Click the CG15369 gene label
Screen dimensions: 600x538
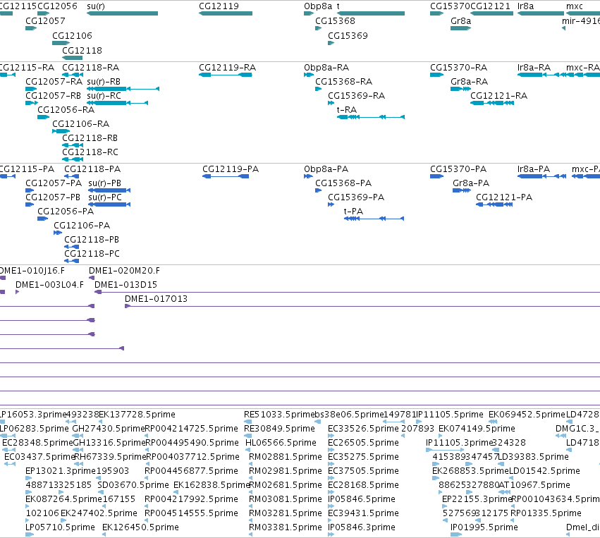[x=348, y=35]
